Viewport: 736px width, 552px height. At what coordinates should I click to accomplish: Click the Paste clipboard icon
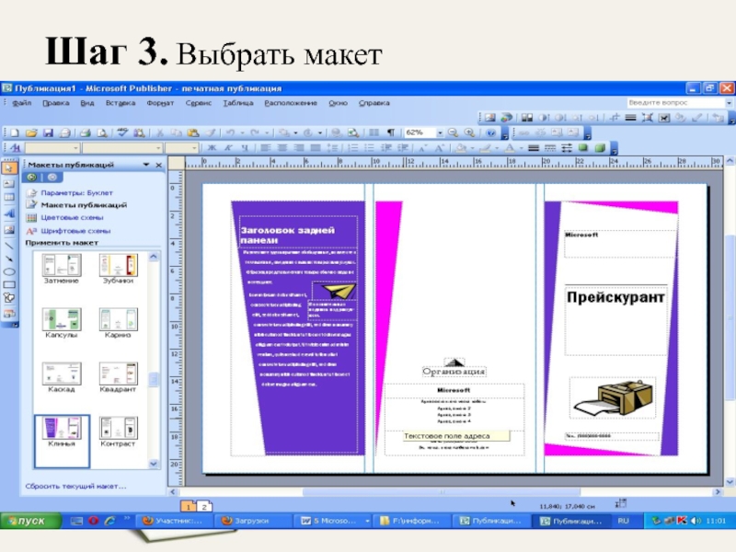tap(193, 132)
